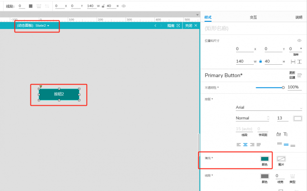
Task: Click the 隔离 button in panel bar
Action: coord(173,26)
